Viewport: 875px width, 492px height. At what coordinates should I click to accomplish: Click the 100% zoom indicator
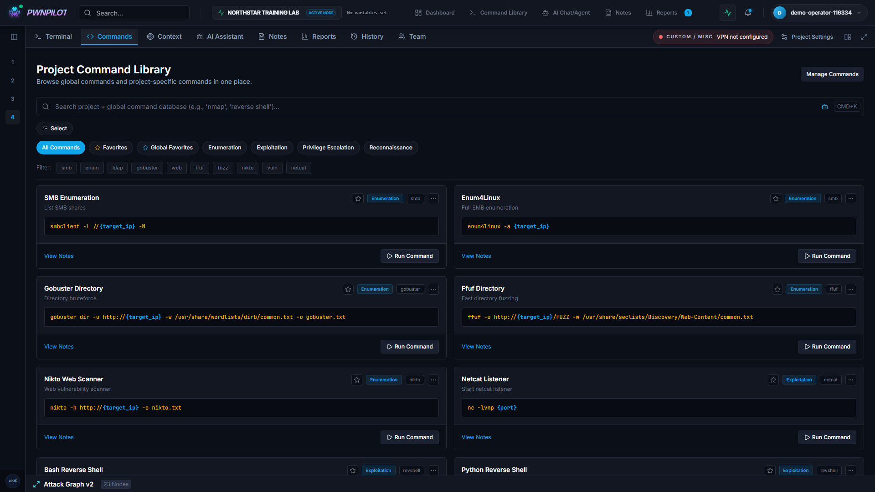[x=13, y=481]
